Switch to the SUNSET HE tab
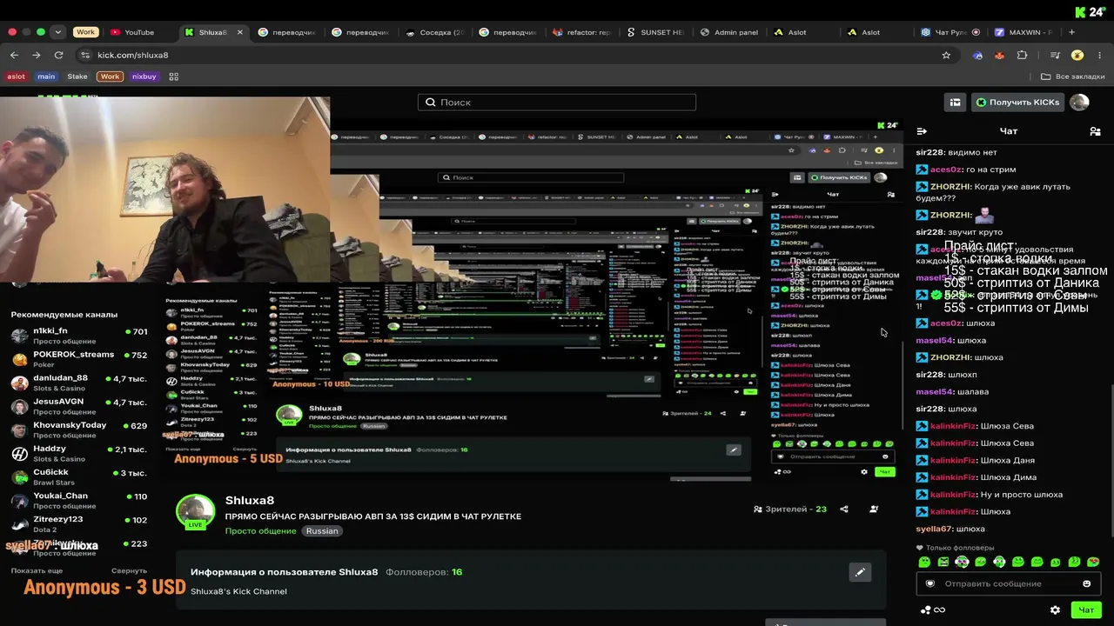The height and width of the screenshot is (626, 1114). (656, 32)
